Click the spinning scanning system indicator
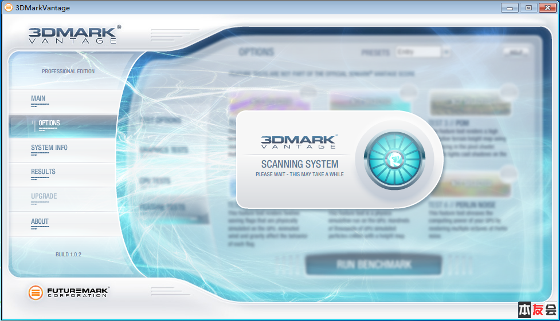 394,160
